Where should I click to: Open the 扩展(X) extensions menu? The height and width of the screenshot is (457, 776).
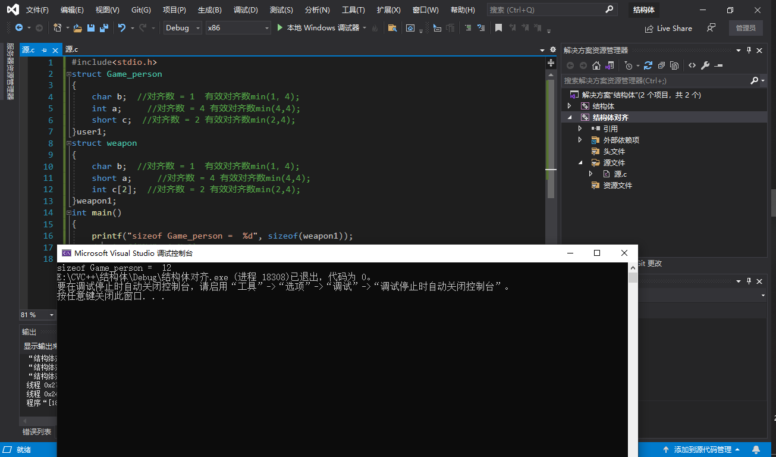(x=388, y=10)
